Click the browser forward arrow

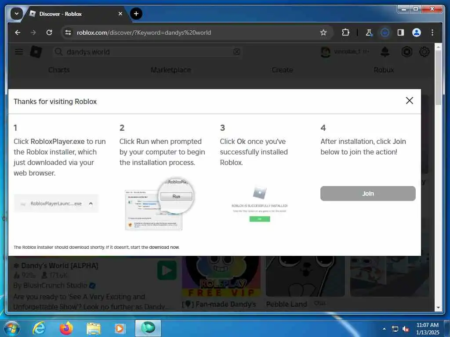click(x=33, y=32)
